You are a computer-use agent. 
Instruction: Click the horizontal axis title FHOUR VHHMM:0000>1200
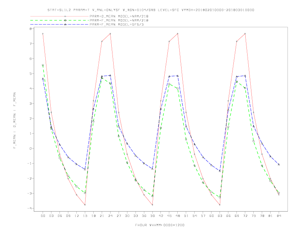pos(160,225)
